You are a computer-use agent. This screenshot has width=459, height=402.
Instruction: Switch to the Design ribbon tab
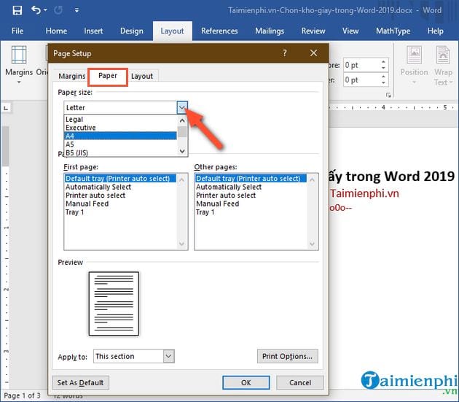132,31
